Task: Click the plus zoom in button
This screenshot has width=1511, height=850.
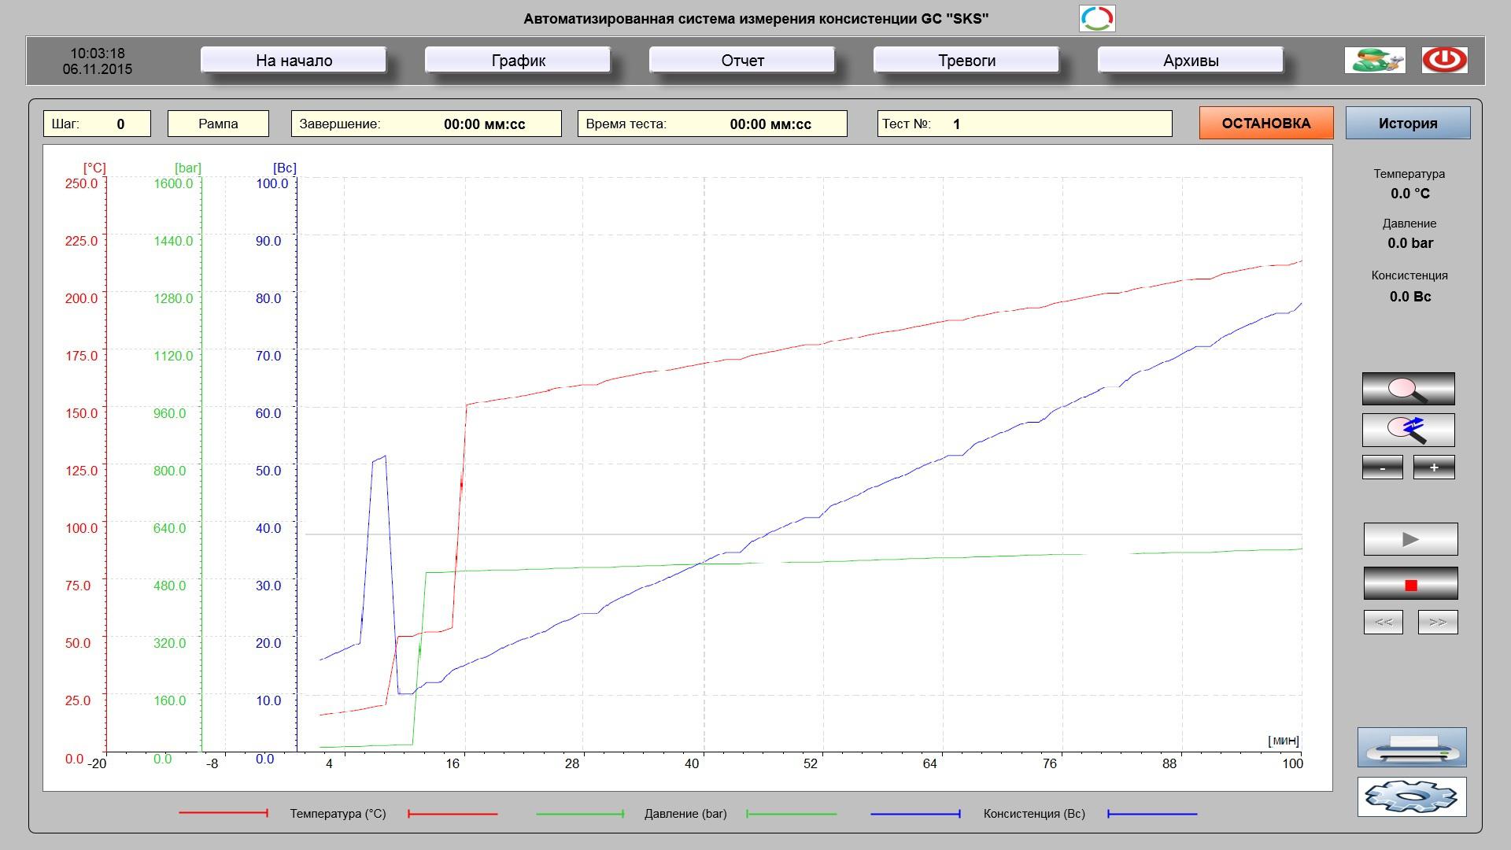Action: 1433,467
